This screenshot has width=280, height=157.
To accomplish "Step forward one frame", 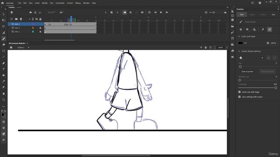I will pyautogui.click(x=167, y=12).
